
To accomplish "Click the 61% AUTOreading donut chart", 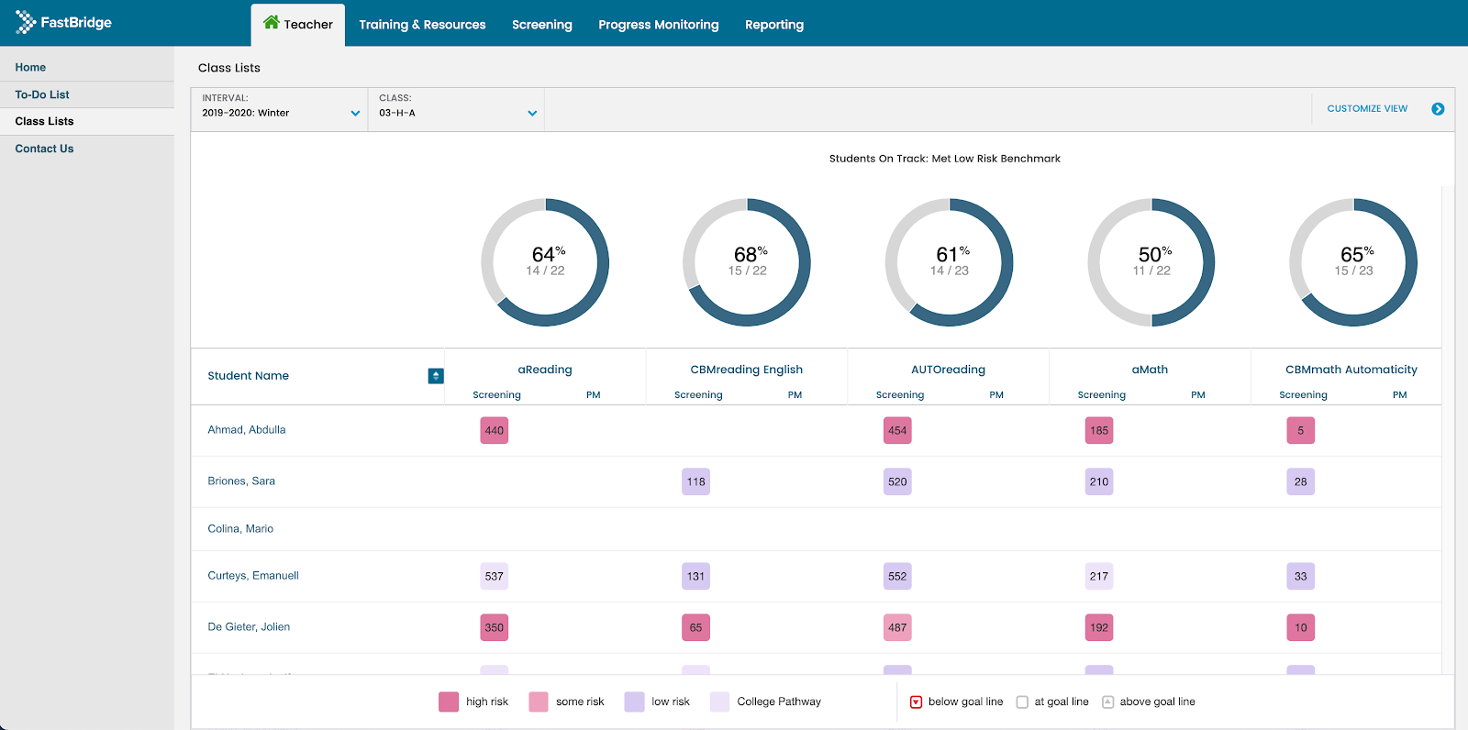I will (x=949, y=262).
